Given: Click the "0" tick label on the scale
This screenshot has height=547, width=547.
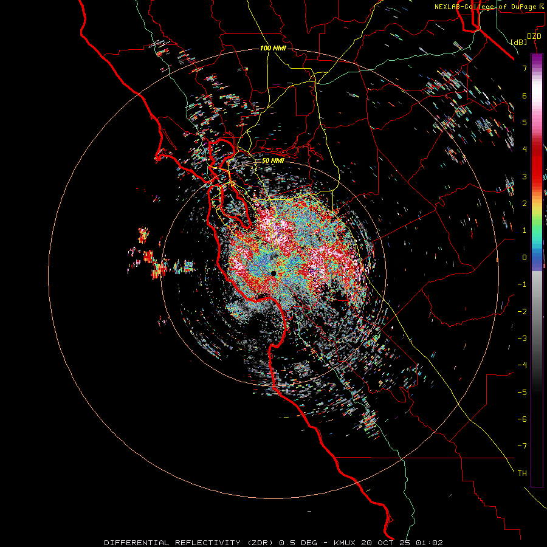Looking at the screenshot, I should coord(525,258).
